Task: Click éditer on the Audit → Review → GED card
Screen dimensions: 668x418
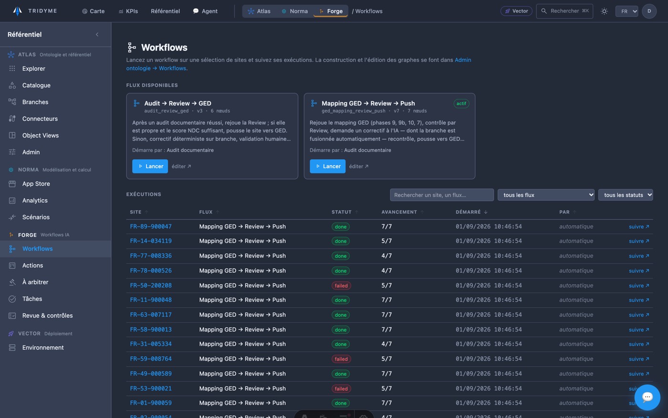Action: (181, 166)
